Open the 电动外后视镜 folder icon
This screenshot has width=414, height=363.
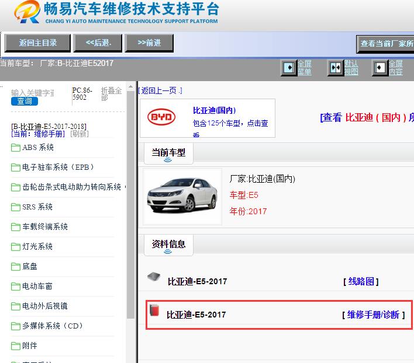coord(16,306)
